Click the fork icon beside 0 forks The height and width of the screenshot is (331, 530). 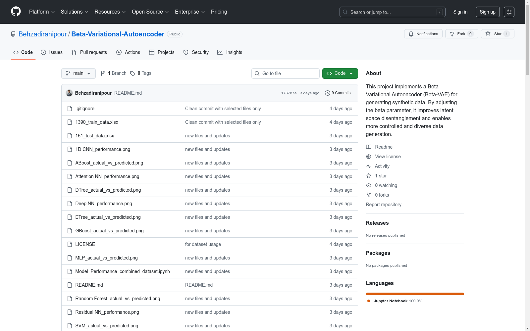[x=369, y=195]
